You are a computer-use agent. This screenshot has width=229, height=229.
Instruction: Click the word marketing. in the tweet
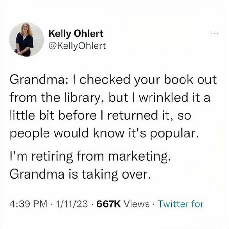click(139, 157)
